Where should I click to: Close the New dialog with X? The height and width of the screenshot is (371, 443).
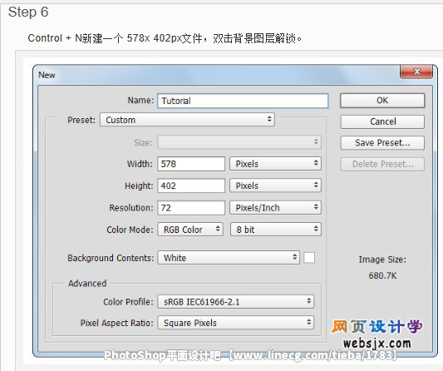click(416, 72)
